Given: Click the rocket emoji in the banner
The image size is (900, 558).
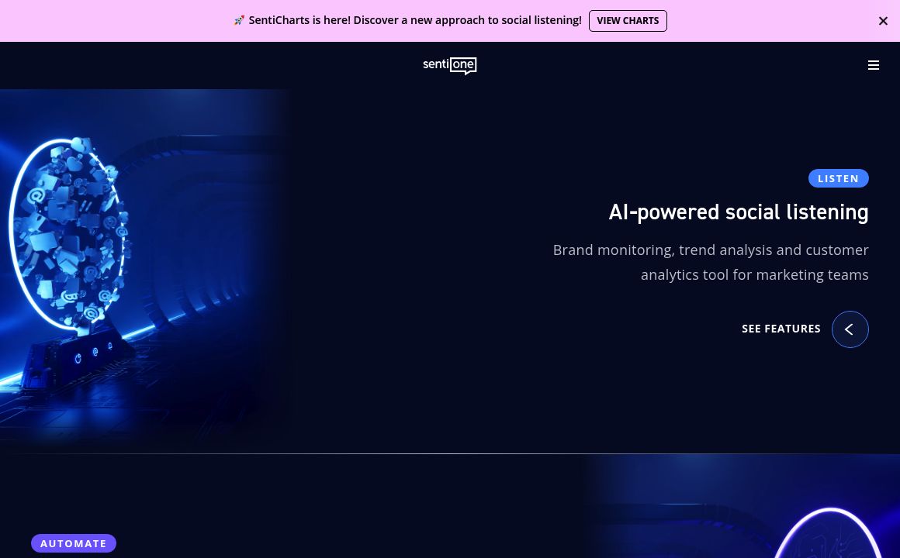Looking at the screenshot, I should [x=239, y=21].
